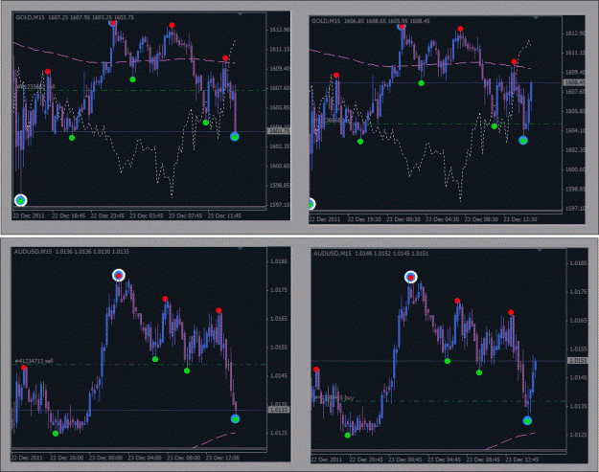Click the 23 Dec 07:45 time label
This screenshot has width=599, height=472.
click(185, 216)
